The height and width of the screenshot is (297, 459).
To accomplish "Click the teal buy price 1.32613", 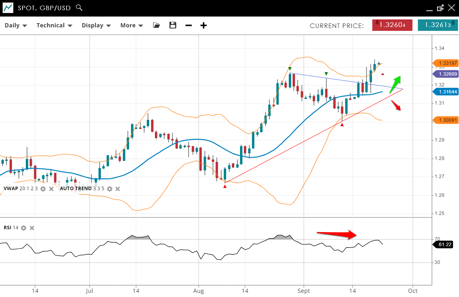I will 438,25.
